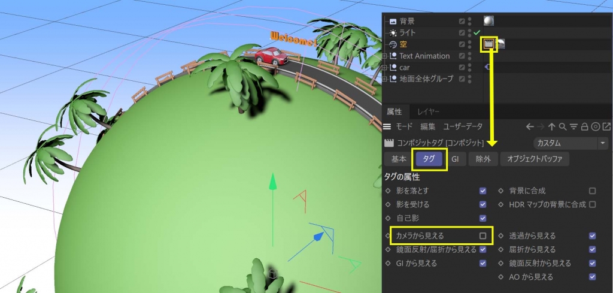Open the 編集 menu

tap(427, 127)
